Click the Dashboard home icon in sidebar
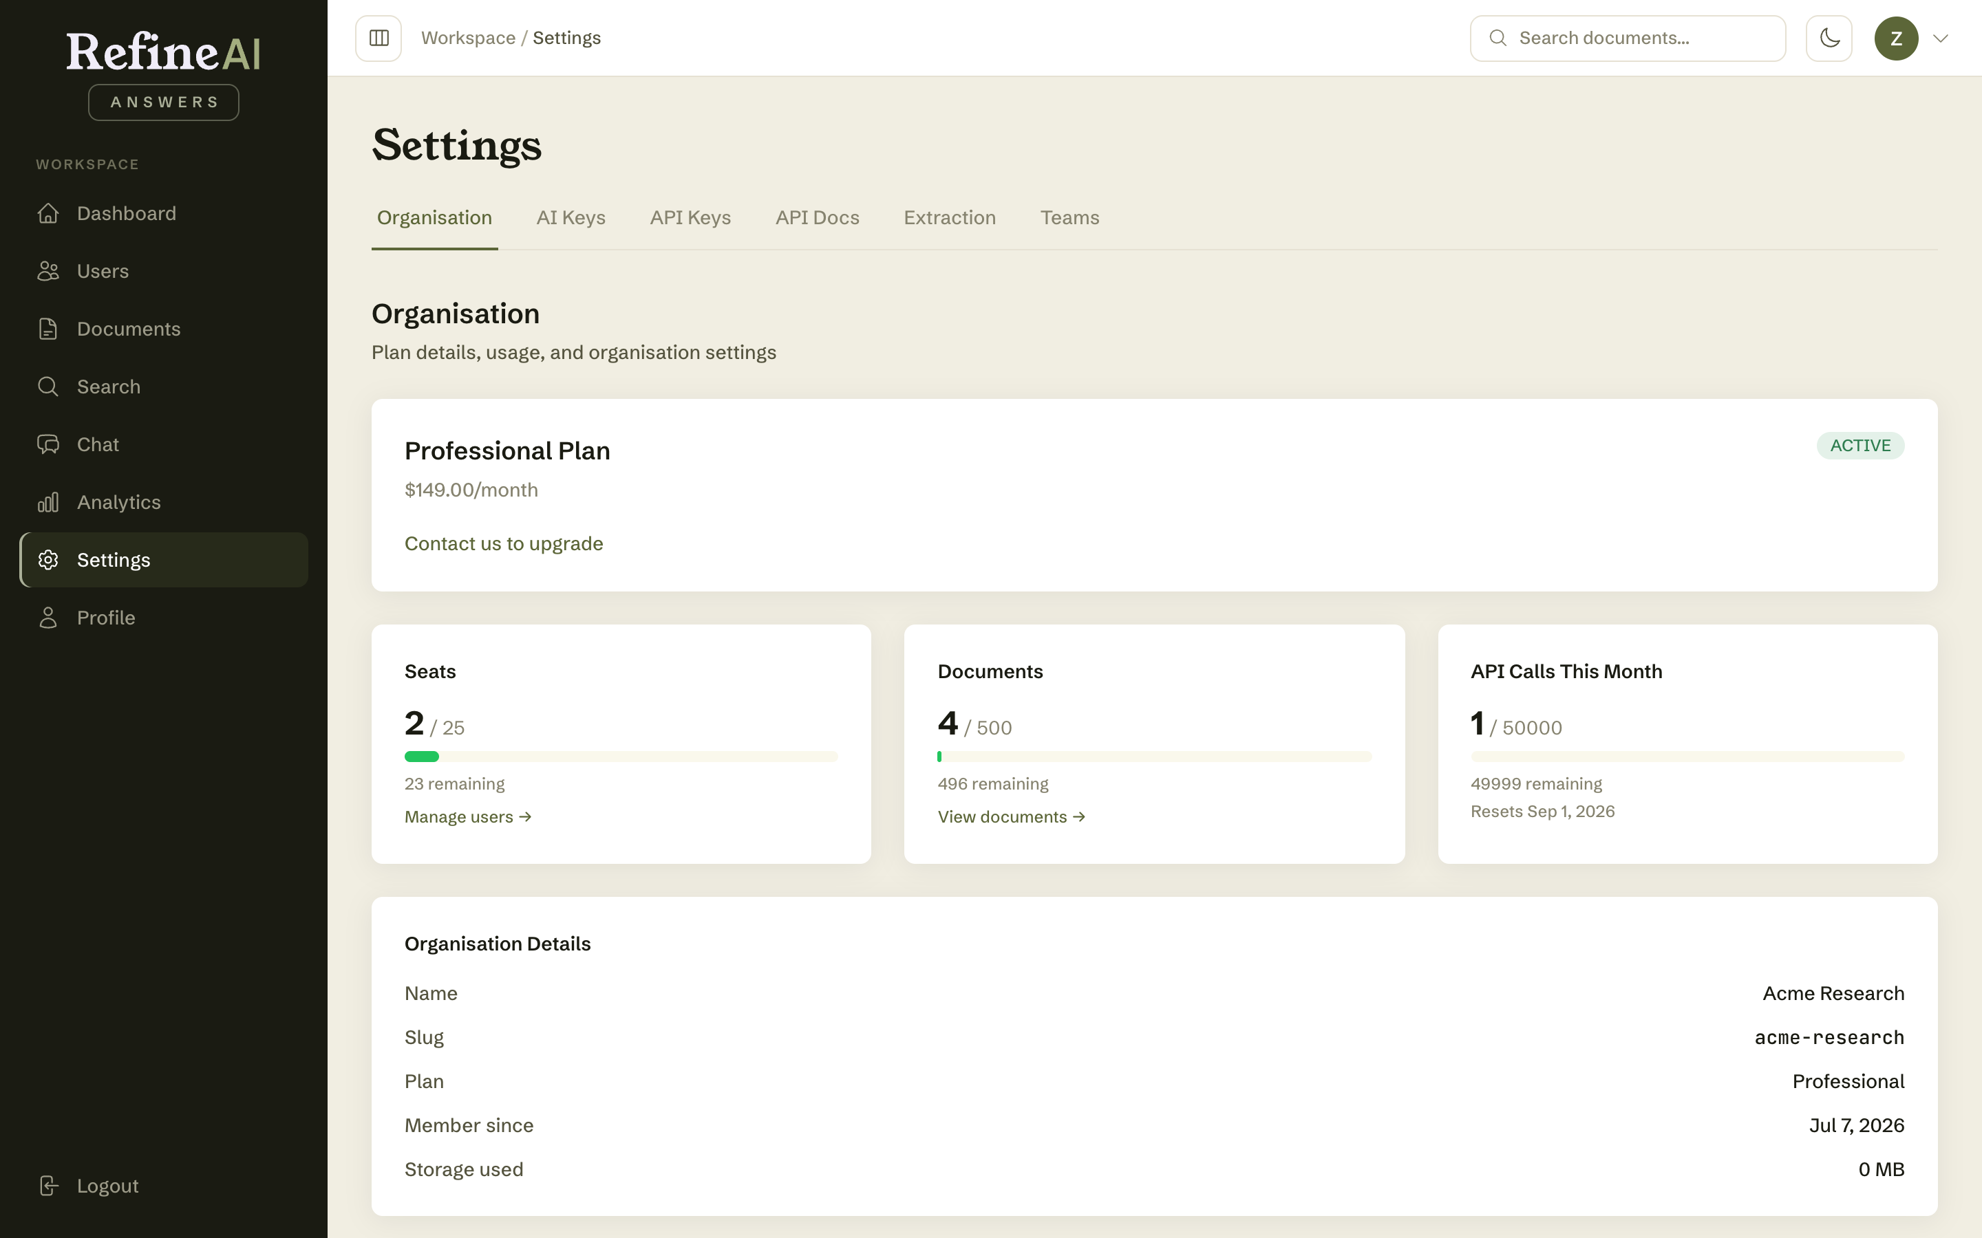This screenshot has height=1238, width=1982. 48,214
